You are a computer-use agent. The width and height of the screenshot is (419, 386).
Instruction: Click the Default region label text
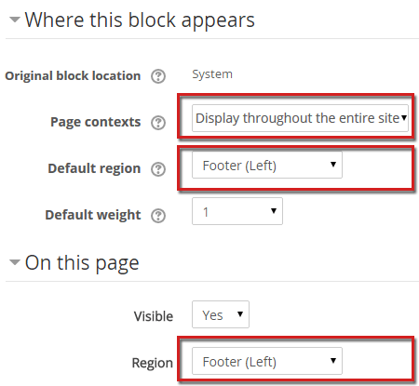pyautogui.click(x=94, y=168)
